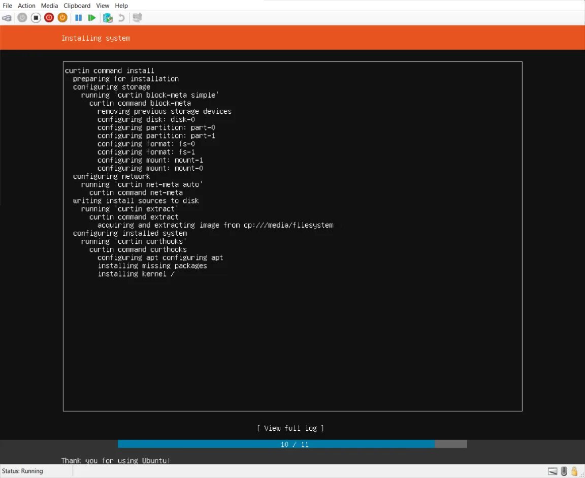Click the secure boot lock icon
Image resolution: width=585 pixels, height=478 pixels.
(574, 471)
